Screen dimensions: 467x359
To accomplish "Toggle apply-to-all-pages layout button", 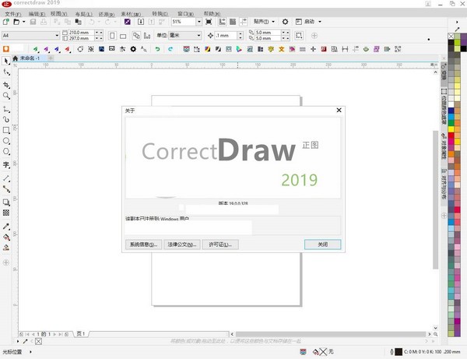I will tap(136, 36).
